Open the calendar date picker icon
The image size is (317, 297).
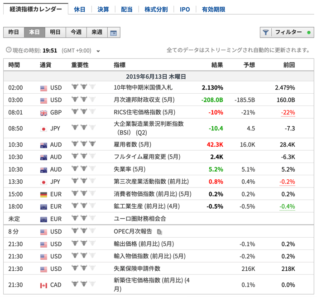[x=113, y=33]
